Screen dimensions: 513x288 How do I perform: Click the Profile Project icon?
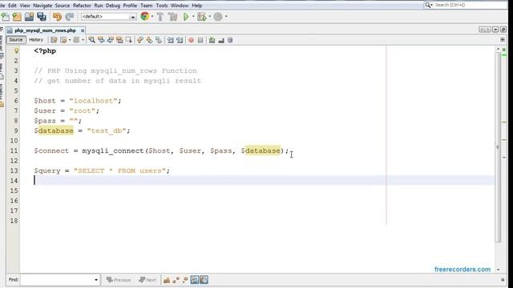click(x=218, y=17)
